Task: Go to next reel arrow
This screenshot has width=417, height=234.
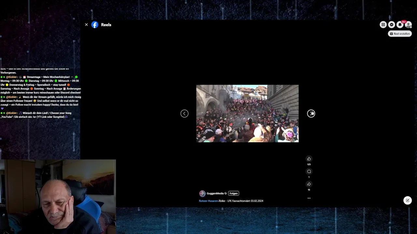Action: coord(311,113)
